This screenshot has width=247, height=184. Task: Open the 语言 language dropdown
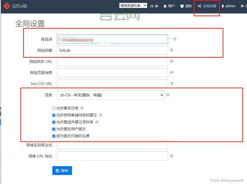click(110, 95)
